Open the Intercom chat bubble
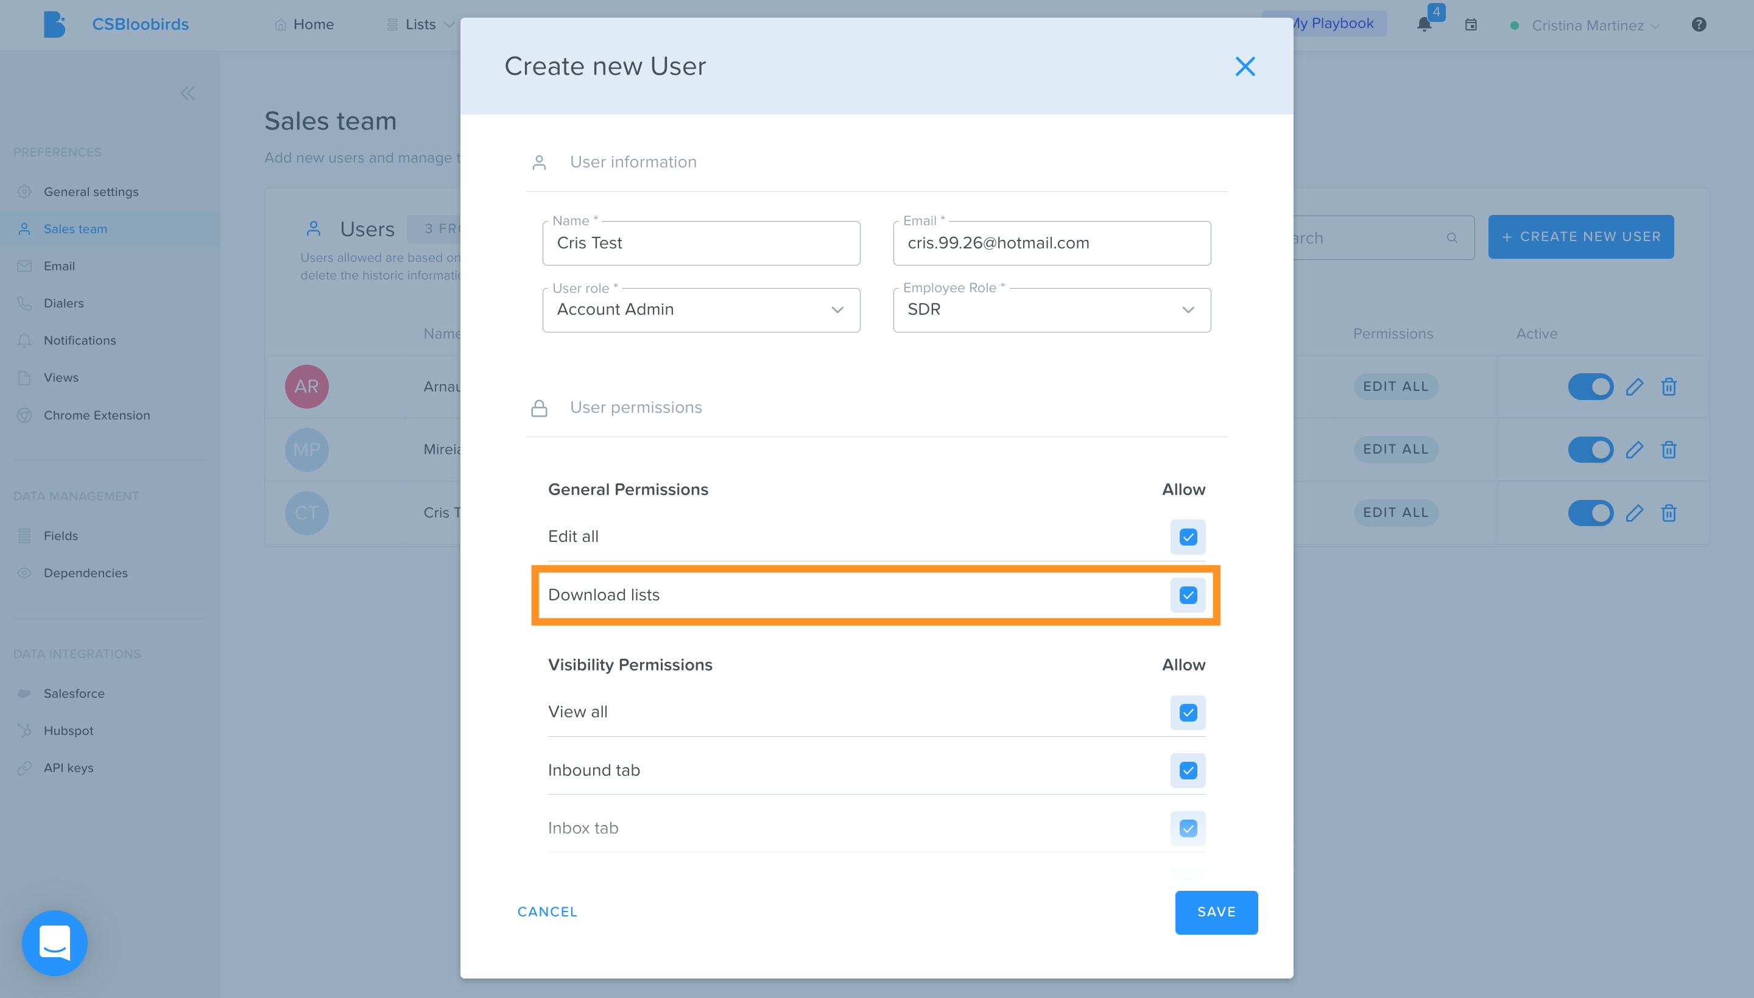The width and height of the screenshot is (1754, 998). [54, 943]
